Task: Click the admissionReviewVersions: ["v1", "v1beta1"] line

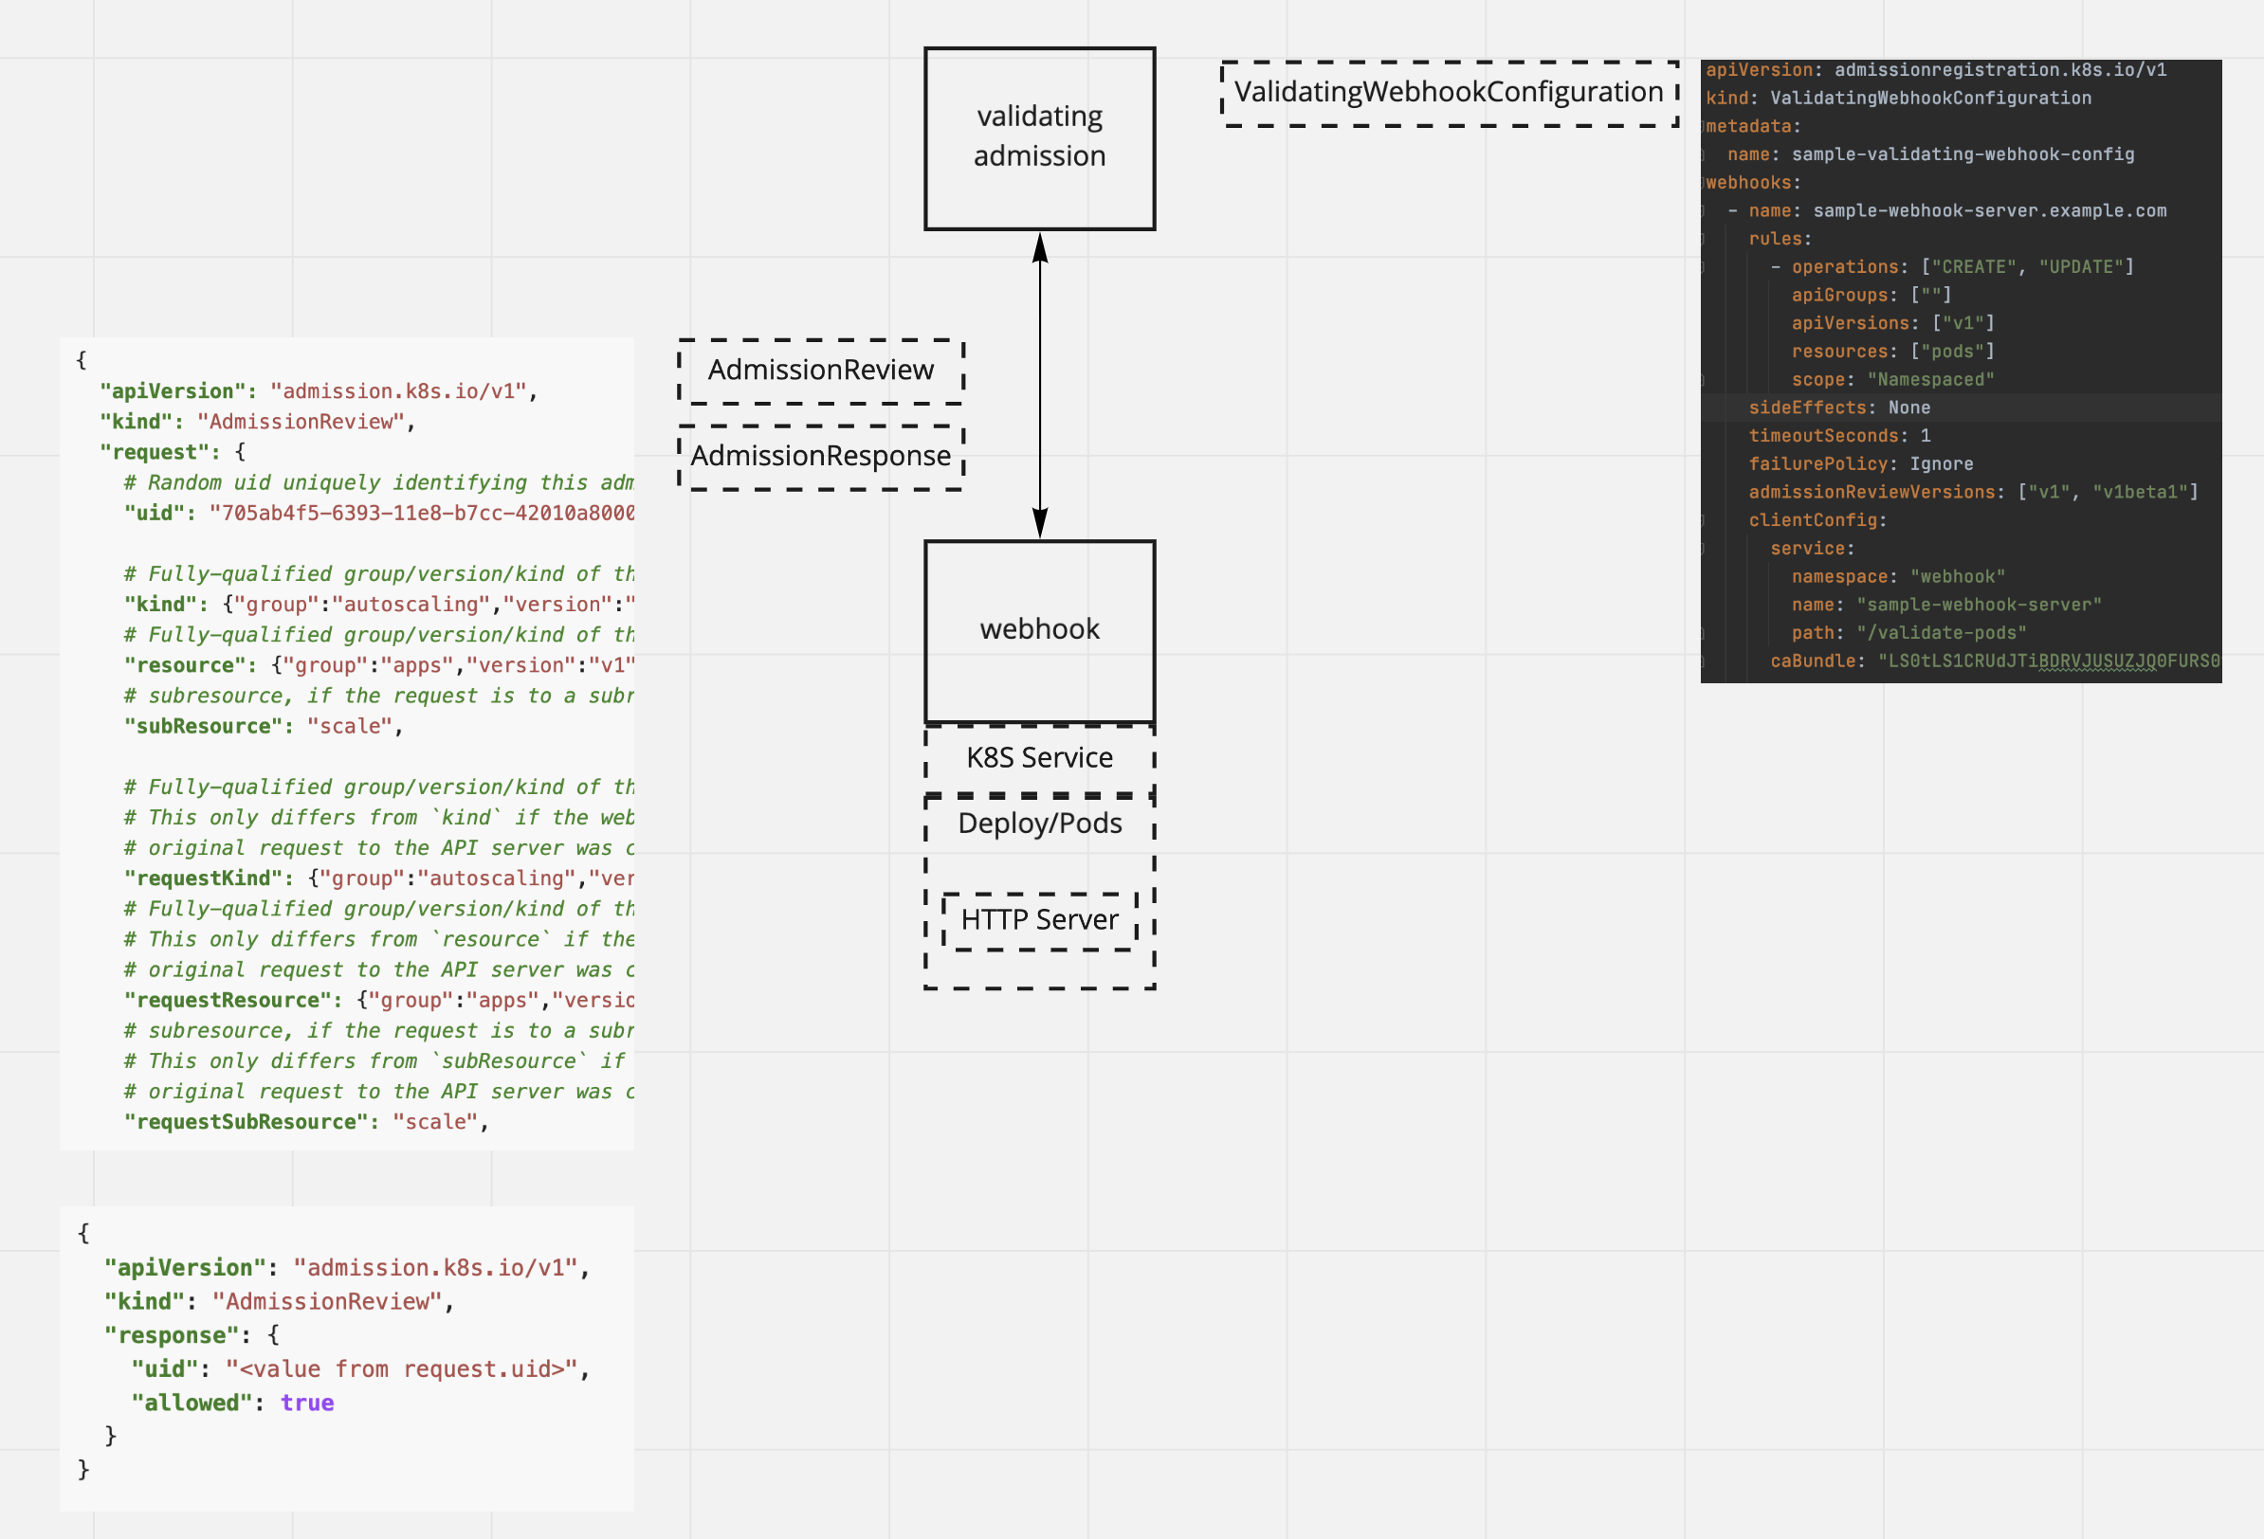Action: pos(1974,493)
